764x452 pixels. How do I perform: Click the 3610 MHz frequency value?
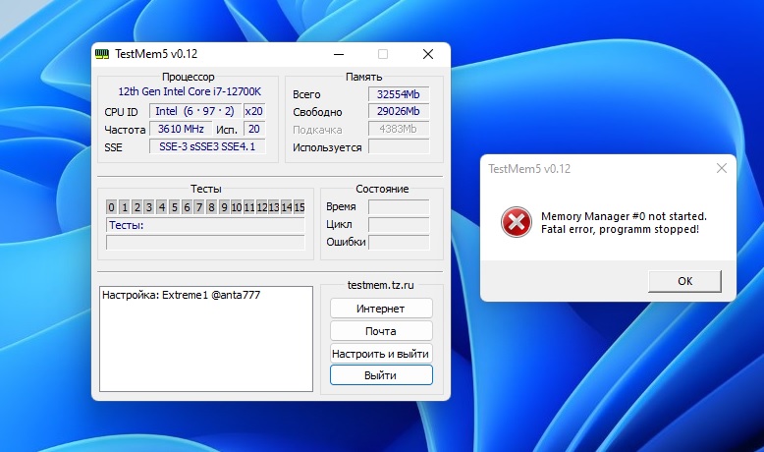181,129
